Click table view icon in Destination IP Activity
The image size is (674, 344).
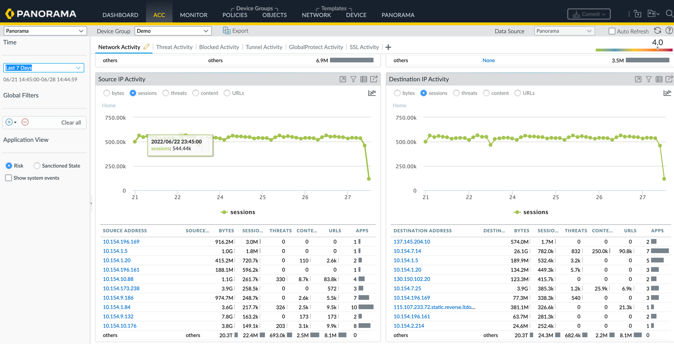659,79
